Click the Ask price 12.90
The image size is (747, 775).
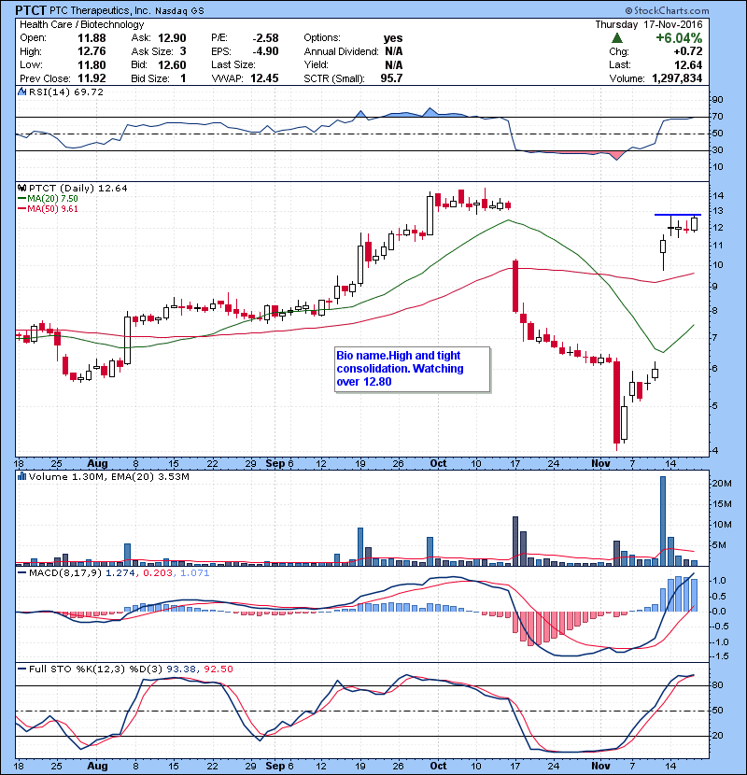[172, 38]
